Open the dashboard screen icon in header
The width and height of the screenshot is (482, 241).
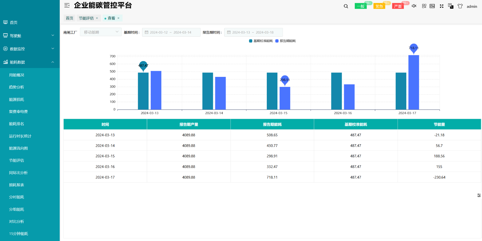pos(432,6)
